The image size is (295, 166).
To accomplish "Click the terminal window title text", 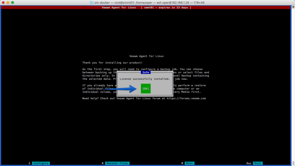I will click(150, 3).
